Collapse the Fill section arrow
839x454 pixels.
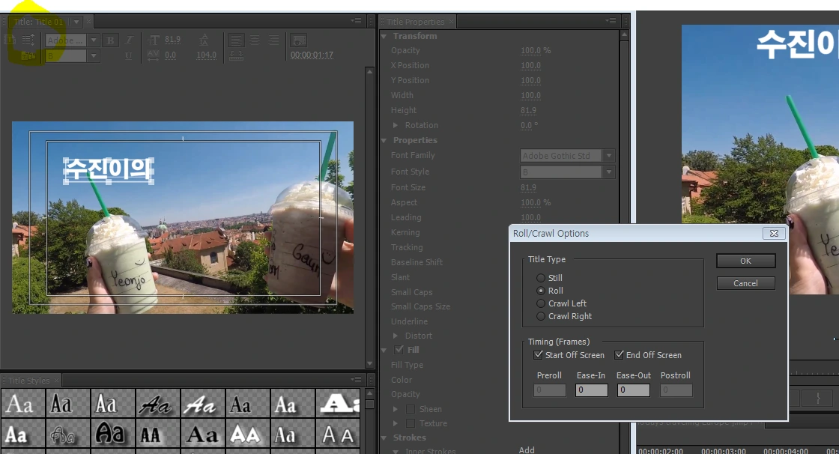click(384, 350)
